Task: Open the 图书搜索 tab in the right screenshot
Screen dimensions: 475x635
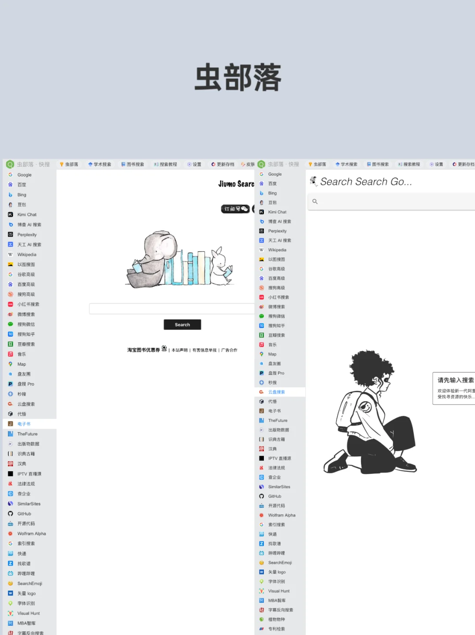Action: click(x=378, y=164)
